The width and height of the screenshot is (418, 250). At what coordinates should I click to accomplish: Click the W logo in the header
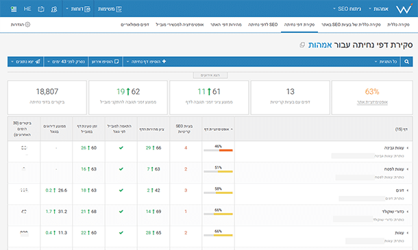point(404,9)
